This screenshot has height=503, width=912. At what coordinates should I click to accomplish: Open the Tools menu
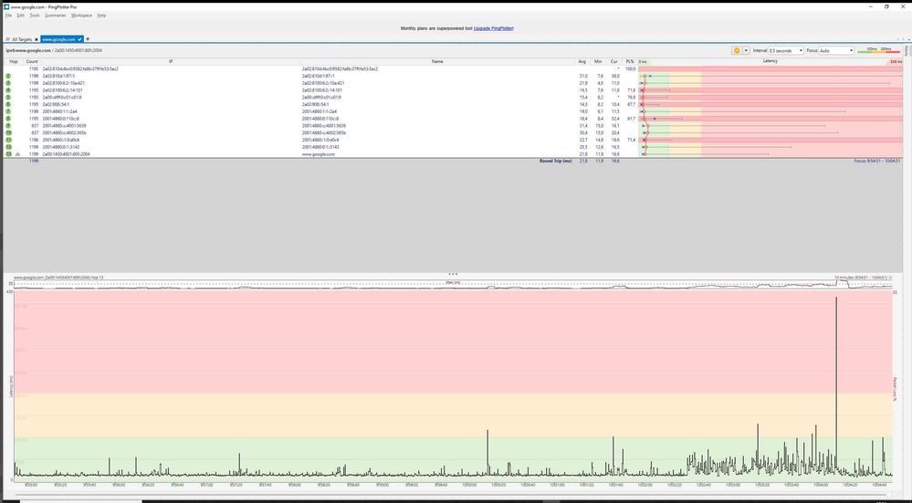[35, 16]
